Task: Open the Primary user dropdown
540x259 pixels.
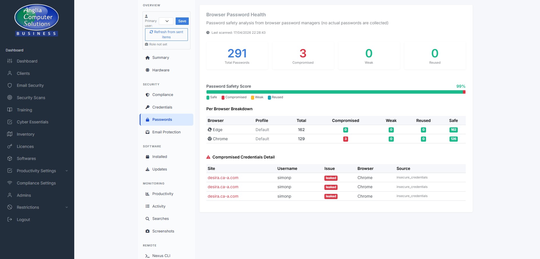Action: coord(166,21)
